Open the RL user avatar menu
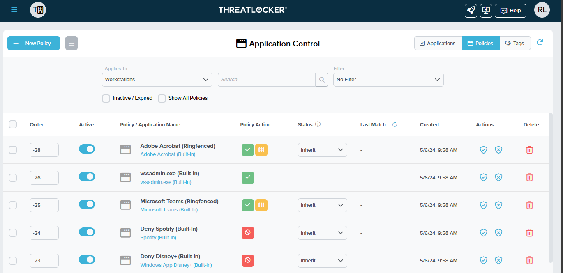The image size is (563, 273). pyautogui.click(x=542, y=10)
